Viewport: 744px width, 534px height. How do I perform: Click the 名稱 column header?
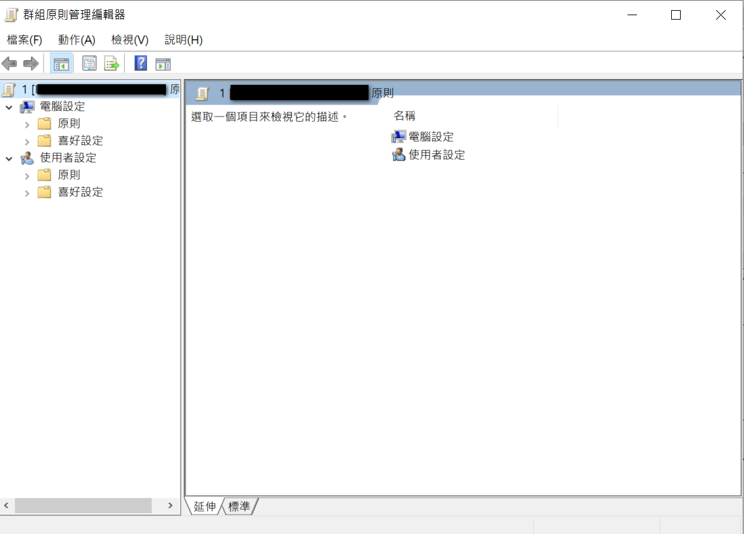[405, 116]
